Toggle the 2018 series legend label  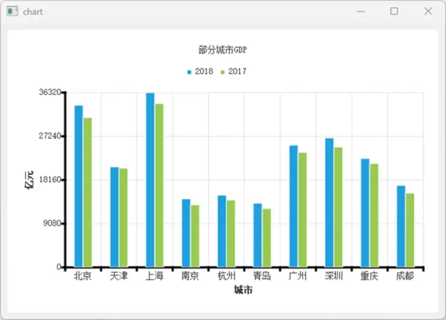tap(204, 72)
